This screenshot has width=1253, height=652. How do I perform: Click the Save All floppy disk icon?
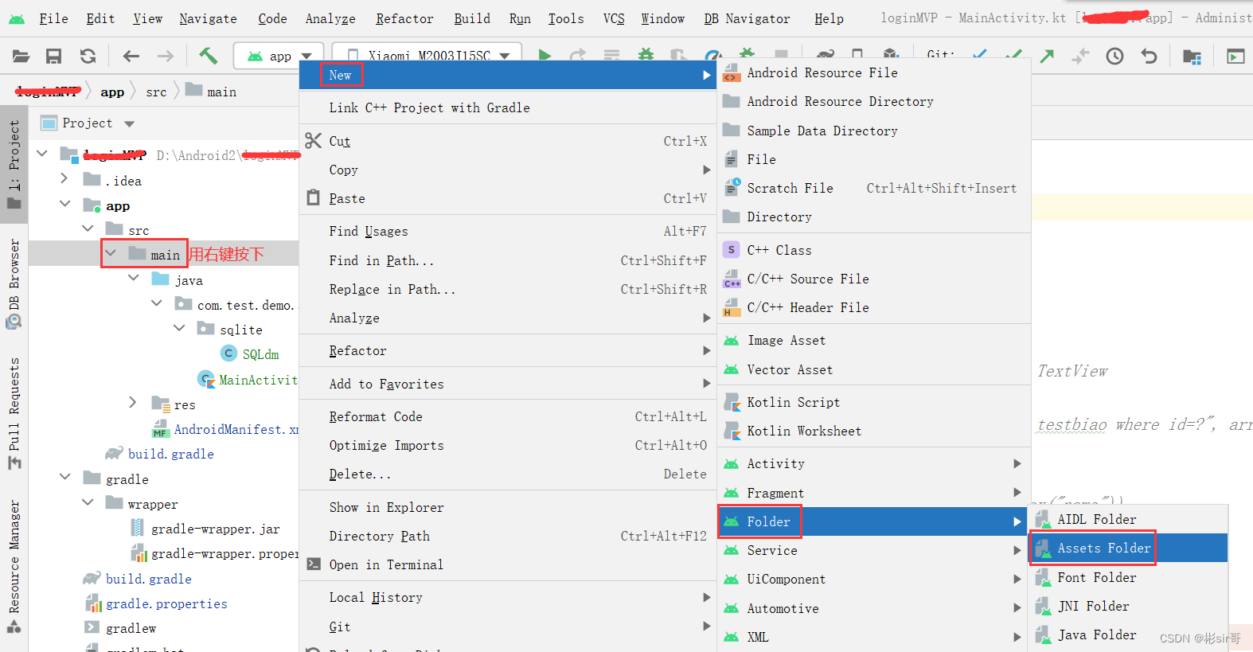pos(54,56)
